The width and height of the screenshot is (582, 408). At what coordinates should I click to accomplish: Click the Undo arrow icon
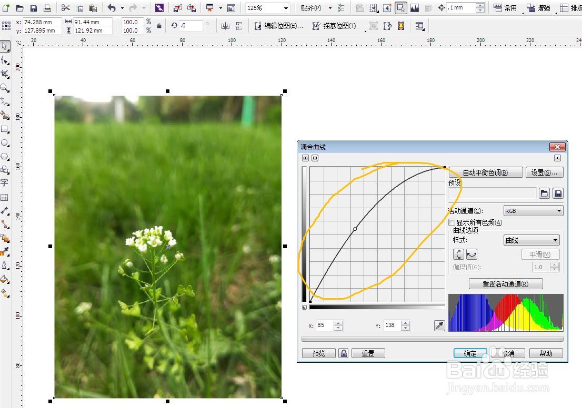click(112, 8)
